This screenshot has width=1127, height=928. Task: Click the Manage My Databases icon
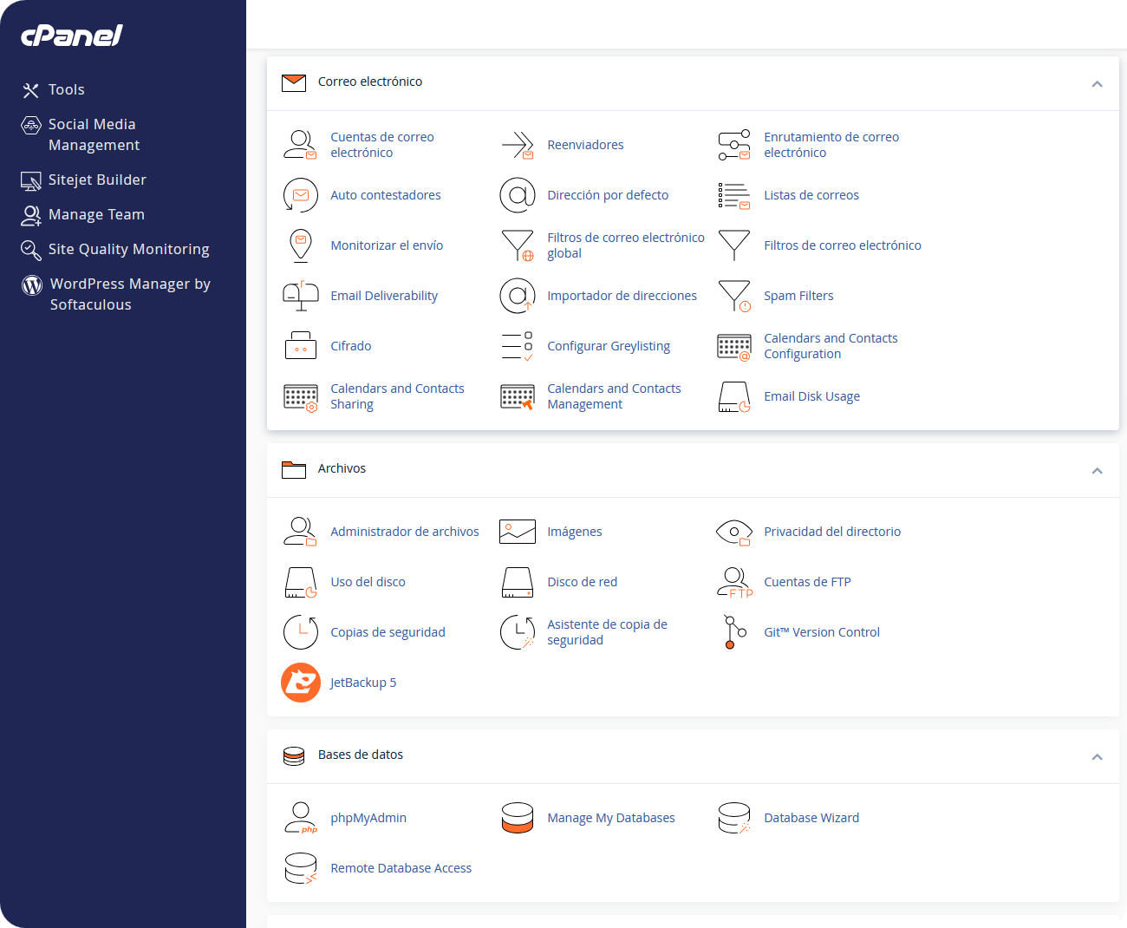click(x=518, y=818)
